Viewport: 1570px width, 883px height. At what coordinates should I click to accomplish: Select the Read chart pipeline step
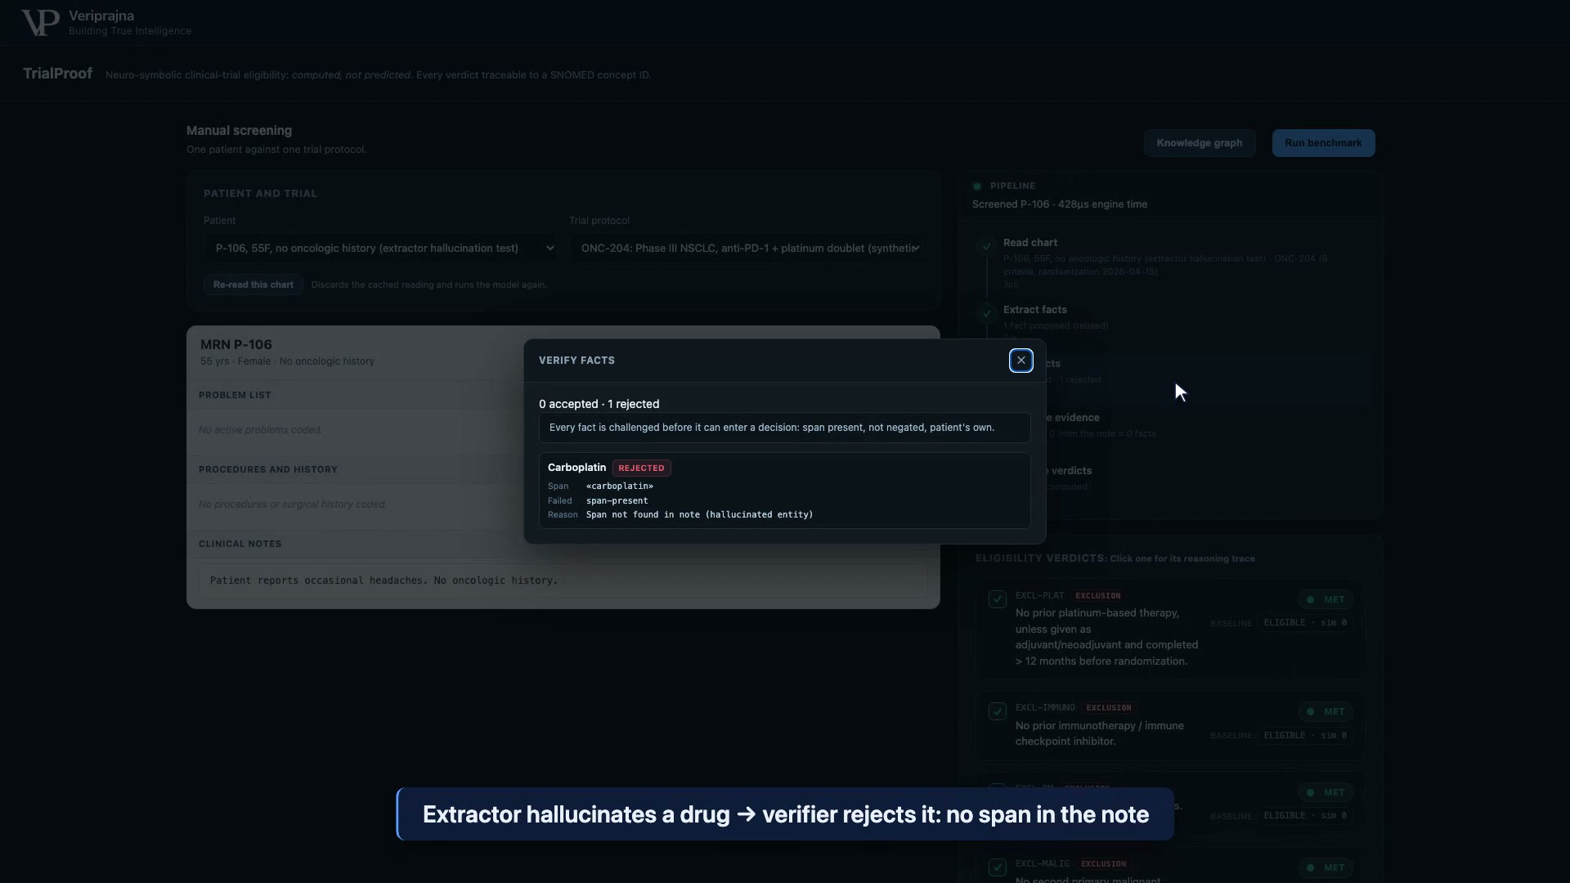click(x=1169, y=262)
